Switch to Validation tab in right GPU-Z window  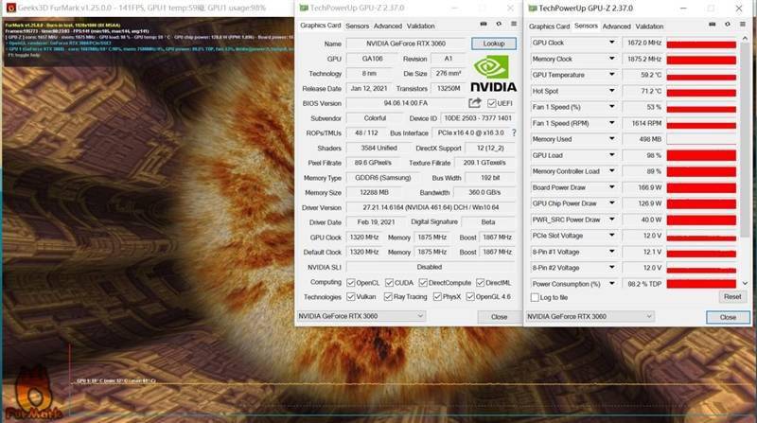(649, 26)
